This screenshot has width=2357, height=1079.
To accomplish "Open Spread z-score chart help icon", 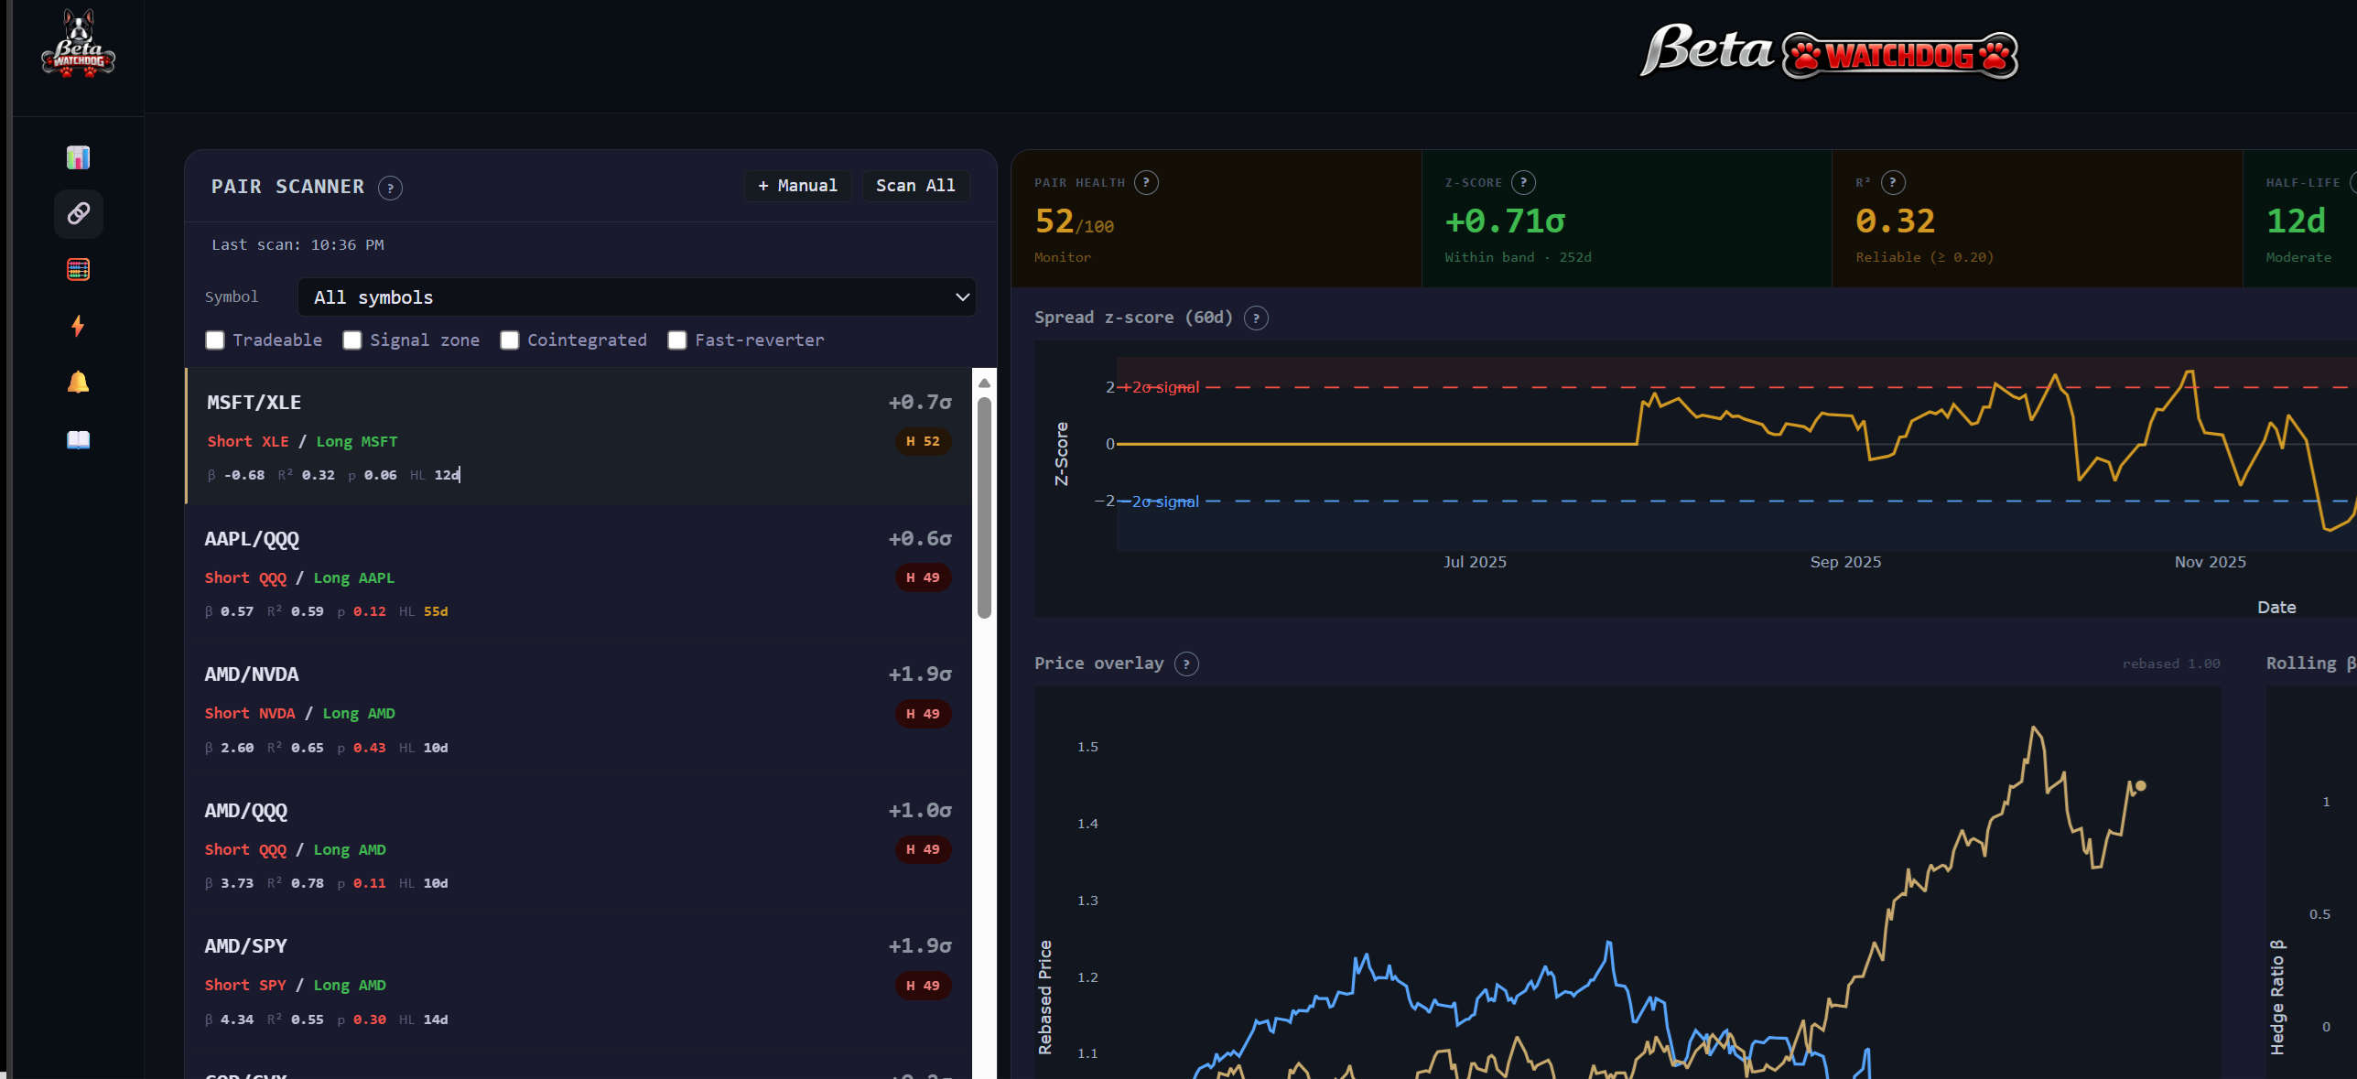I will pos(1256,318).
